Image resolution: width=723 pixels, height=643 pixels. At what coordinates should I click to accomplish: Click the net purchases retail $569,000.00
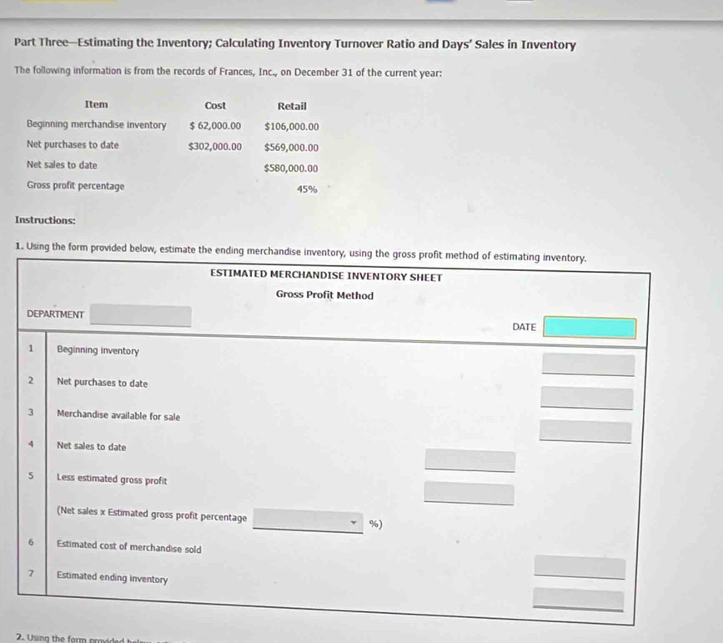(x=291, y=148)
